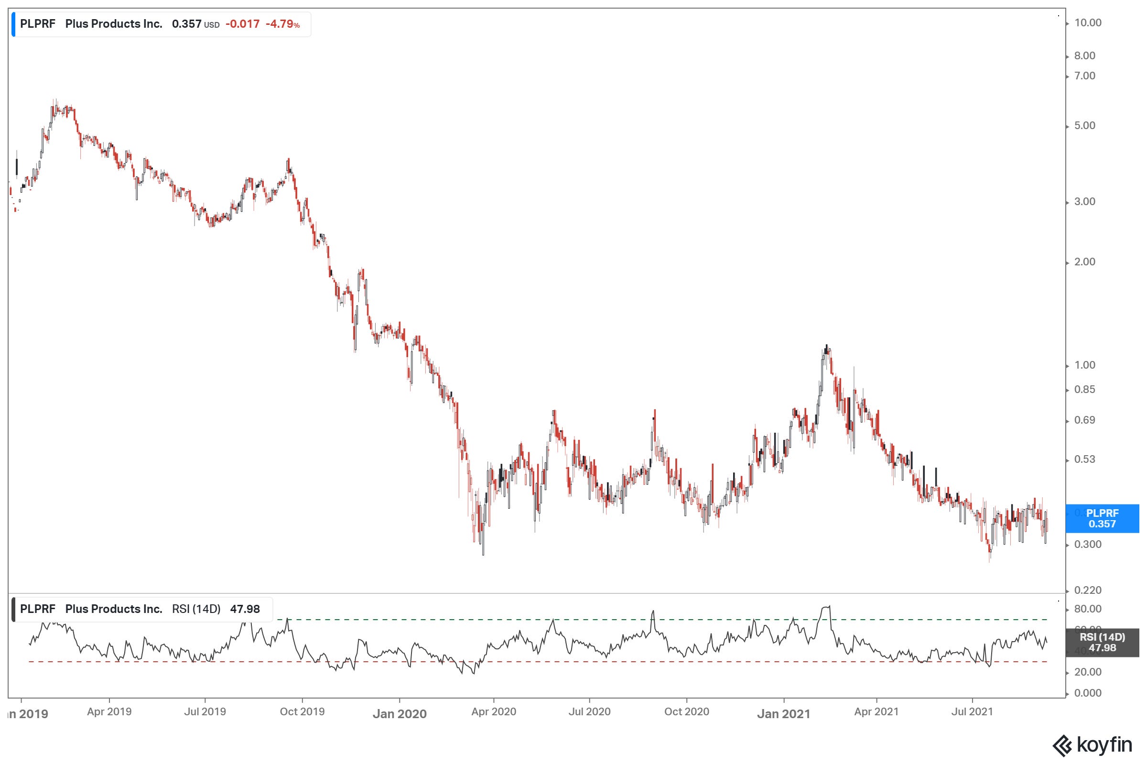The width and height of the screenshot is (1147, 765).
Task: Click the Apr 2021 date label
Action: 876,711
